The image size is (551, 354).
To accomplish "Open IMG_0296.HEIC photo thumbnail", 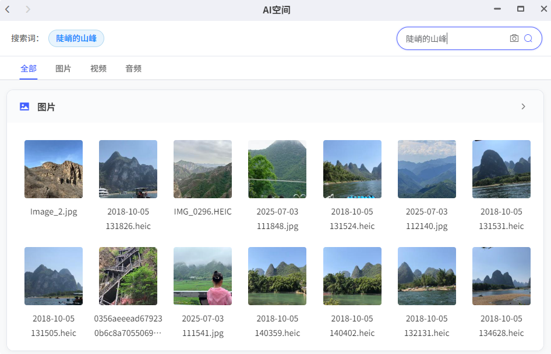I will point(203,169).
